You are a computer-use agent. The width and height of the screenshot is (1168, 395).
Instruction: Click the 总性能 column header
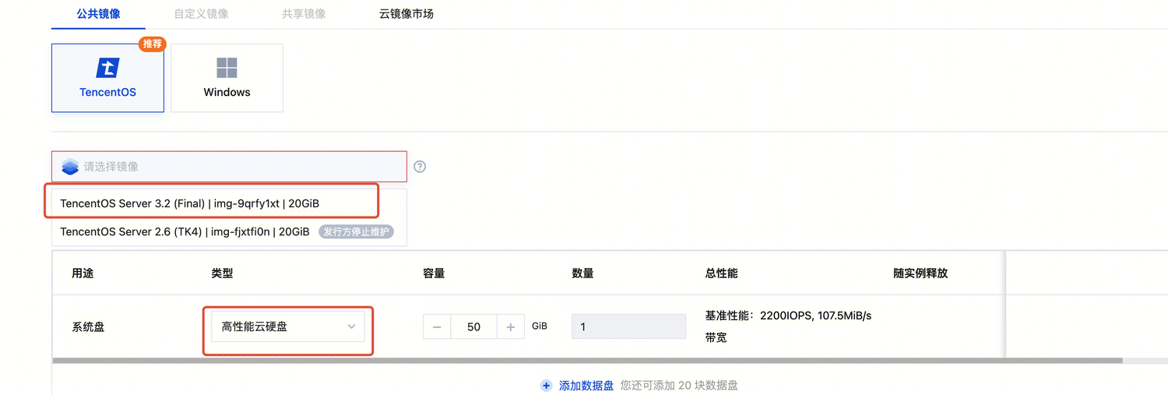point(721,273)
